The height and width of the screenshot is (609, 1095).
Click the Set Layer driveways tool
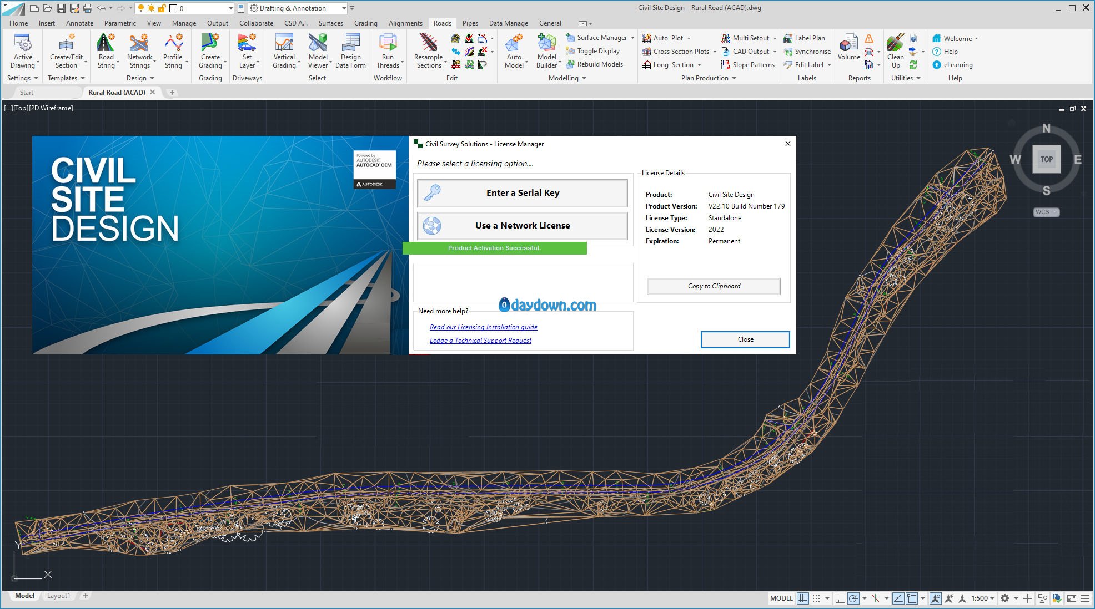click(x=247, y=51)
